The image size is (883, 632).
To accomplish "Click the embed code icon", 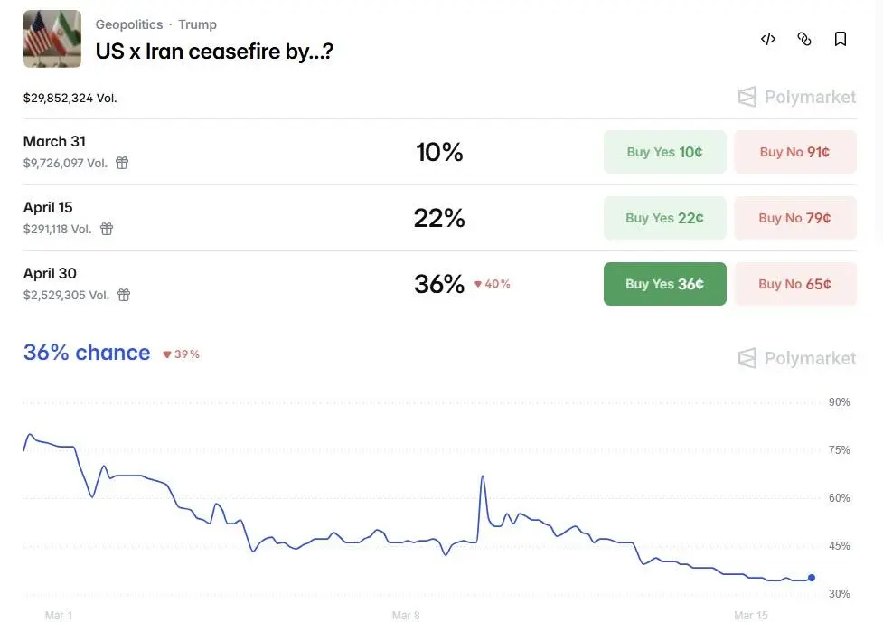I will coord(768,39).
